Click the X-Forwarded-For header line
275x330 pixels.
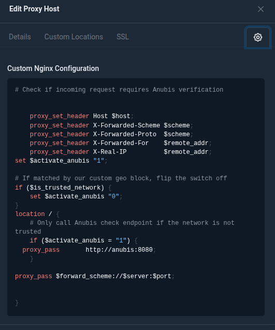[x=121, y=143]
